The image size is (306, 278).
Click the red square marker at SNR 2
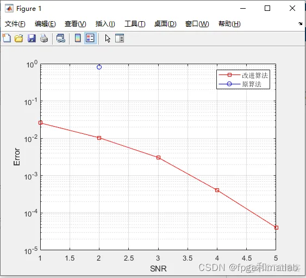pos(99,138)
